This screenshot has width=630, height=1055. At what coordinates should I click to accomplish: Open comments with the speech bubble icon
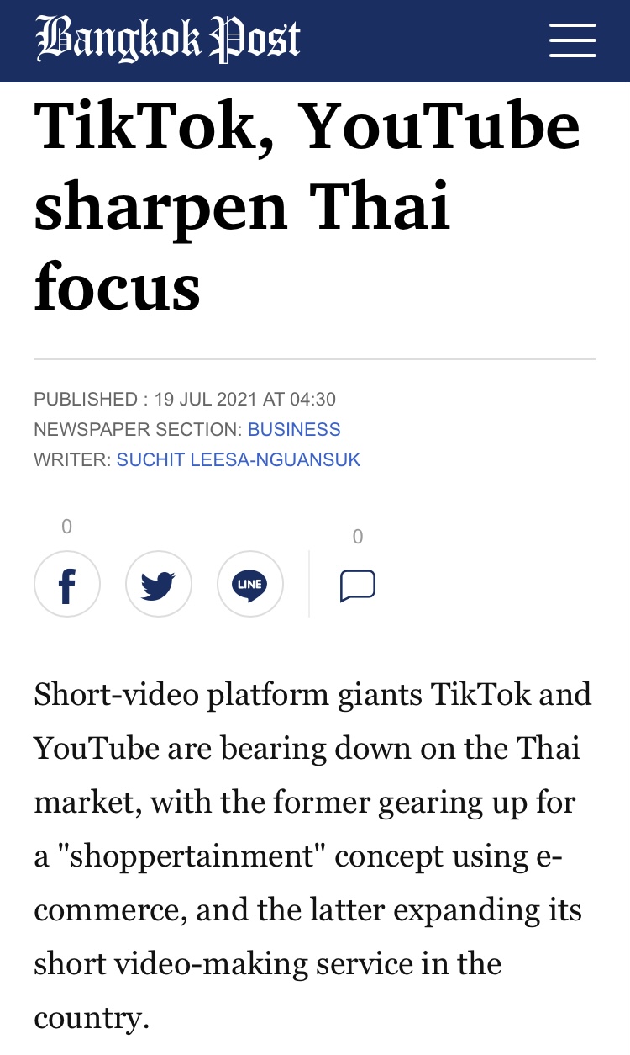(x=358, y=586)
